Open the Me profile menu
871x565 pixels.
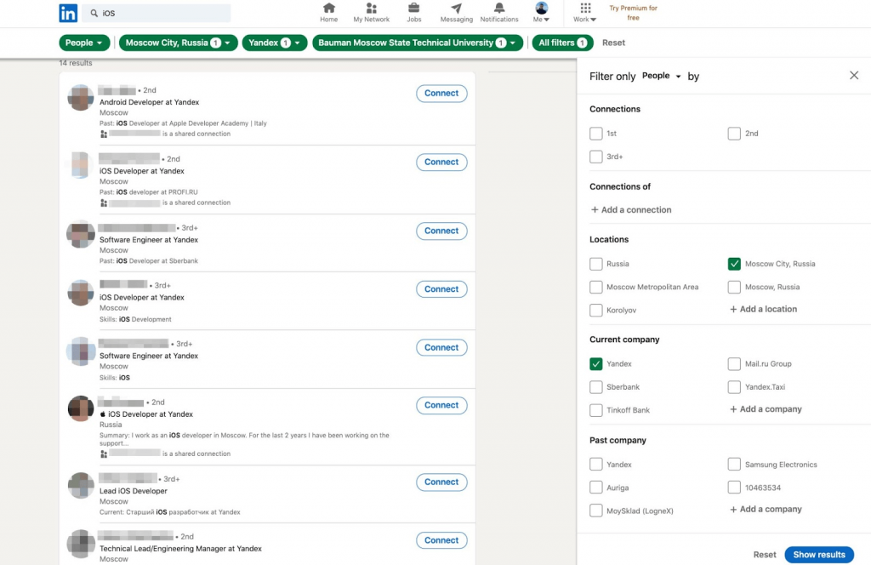(x=542, y=13)
